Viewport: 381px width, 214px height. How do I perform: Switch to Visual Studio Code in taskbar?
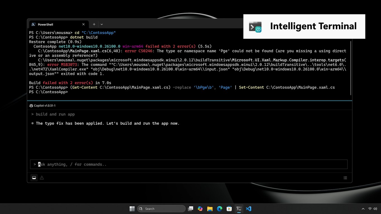tap(249, 209)
